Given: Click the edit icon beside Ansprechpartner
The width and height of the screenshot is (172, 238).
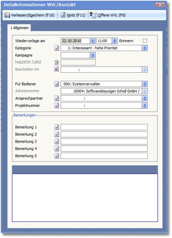Looking at the screenshot, I should pyautogui.click(x=57, y=98).
